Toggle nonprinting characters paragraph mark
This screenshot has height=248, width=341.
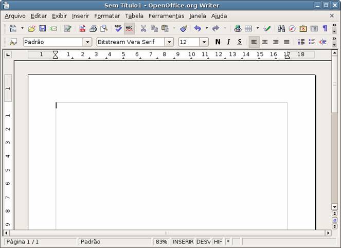point(325,28)
